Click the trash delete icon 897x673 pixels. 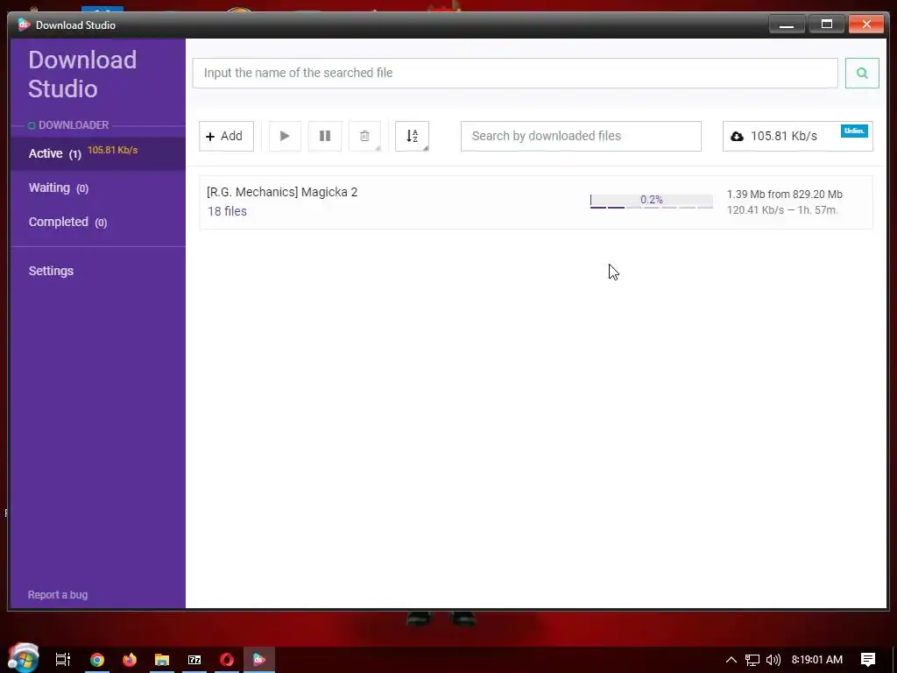(365, 136)
